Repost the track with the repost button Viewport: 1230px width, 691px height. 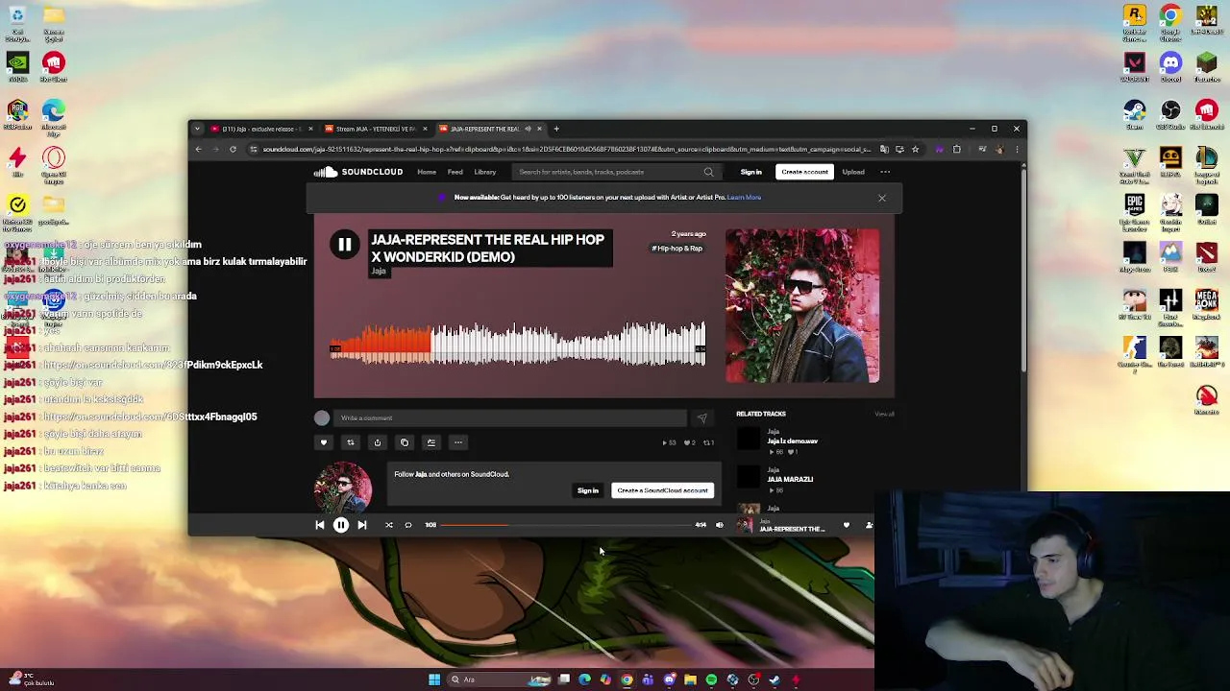click(x=350, y=442)
